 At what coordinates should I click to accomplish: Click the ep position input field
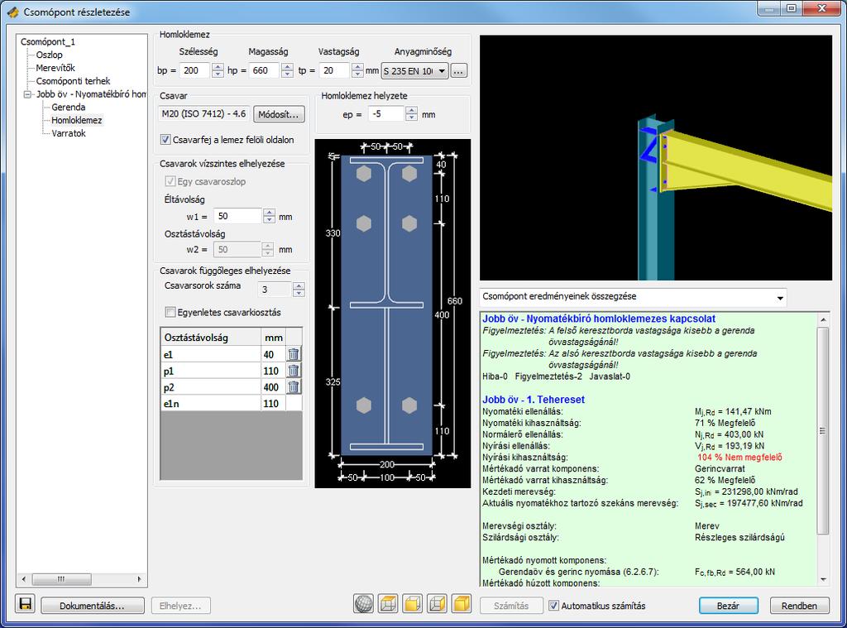click(387, 114)
